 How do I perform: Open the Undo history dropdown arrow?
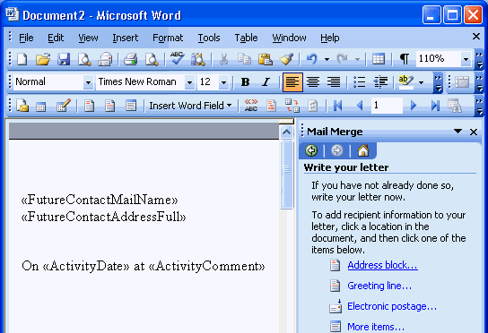point(327,59)
